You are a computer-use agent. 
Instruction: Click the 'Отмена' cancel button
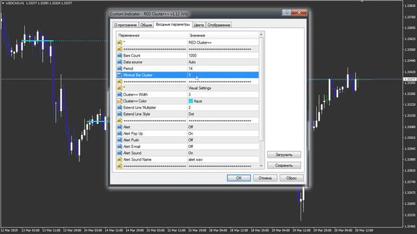click(x=265, y=178)
